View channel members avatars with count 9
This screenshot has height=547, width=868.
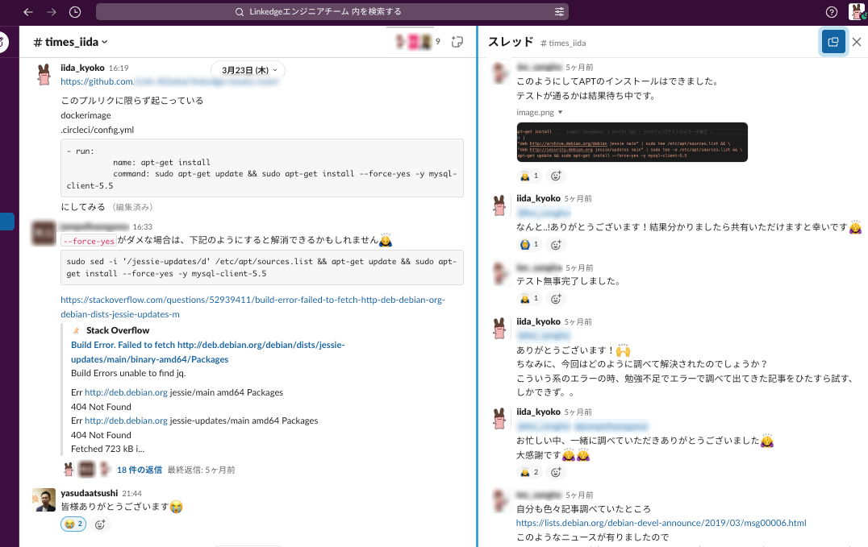[x=418, y=41]
